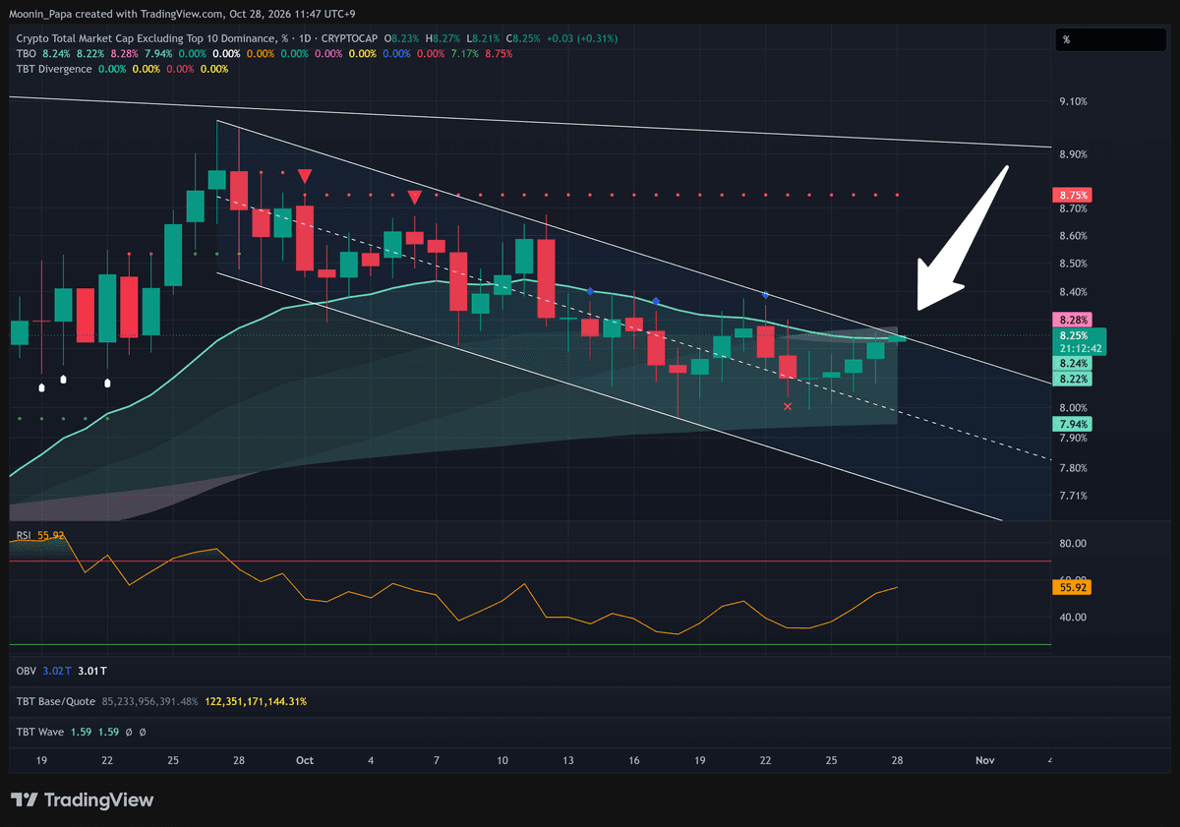Click the 'Nov' label on the time axis
Viewport: 1180px width, 827px height.
[984, 761]
